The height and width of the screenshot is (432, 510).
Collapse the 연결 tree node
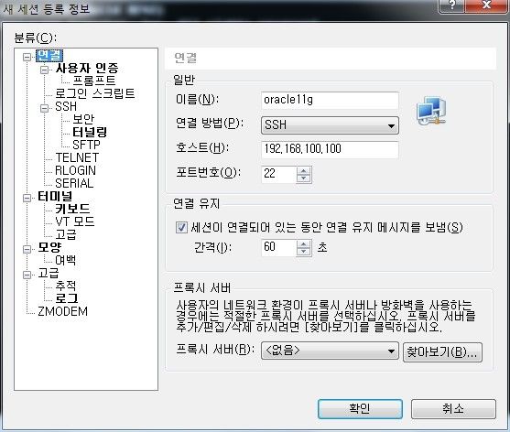tap(27, 58)
